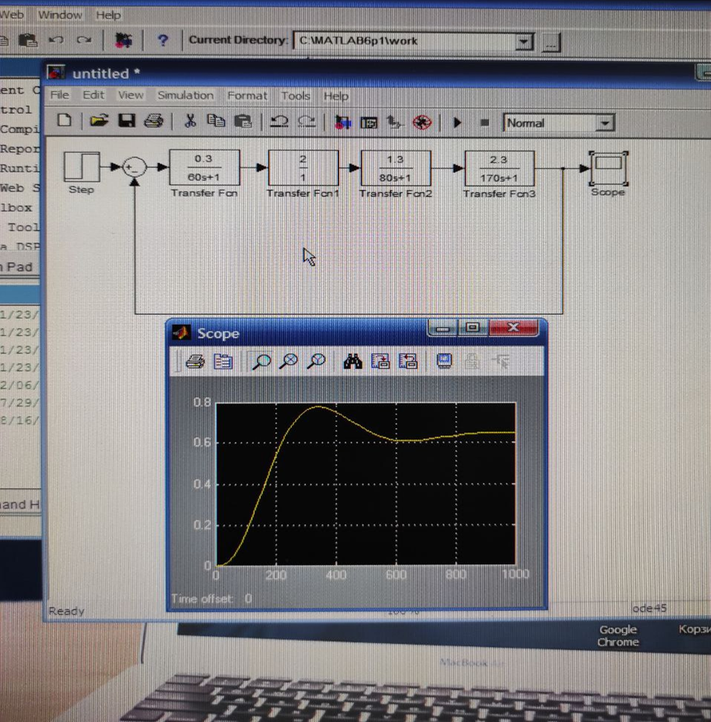The width and height of the screenshot is (711, 722).
Task: Click Simulink icon in MATLAB toolbar
Action: (x=123, y=40)
